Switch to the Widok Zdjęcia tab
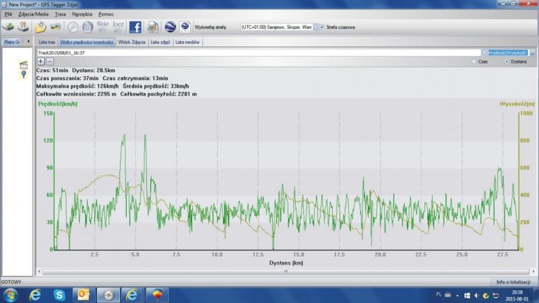Viewport: 539px width, 303px height. tap(133, 42)
